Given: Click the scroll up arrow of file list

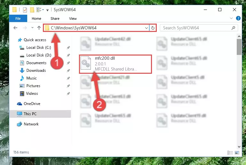Looking at the screenshot, I should pos(239,36).
